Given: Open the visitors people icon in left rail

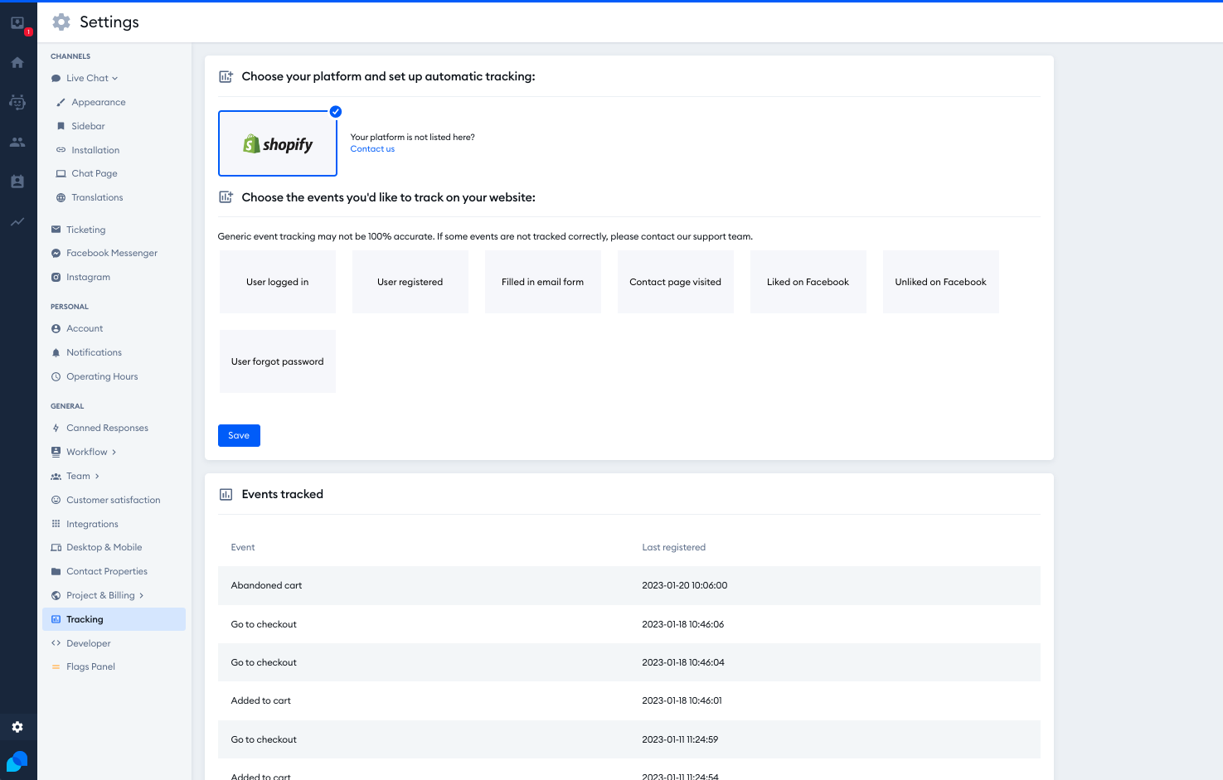Looking at the screenshot, I should (x=17, y=142).
